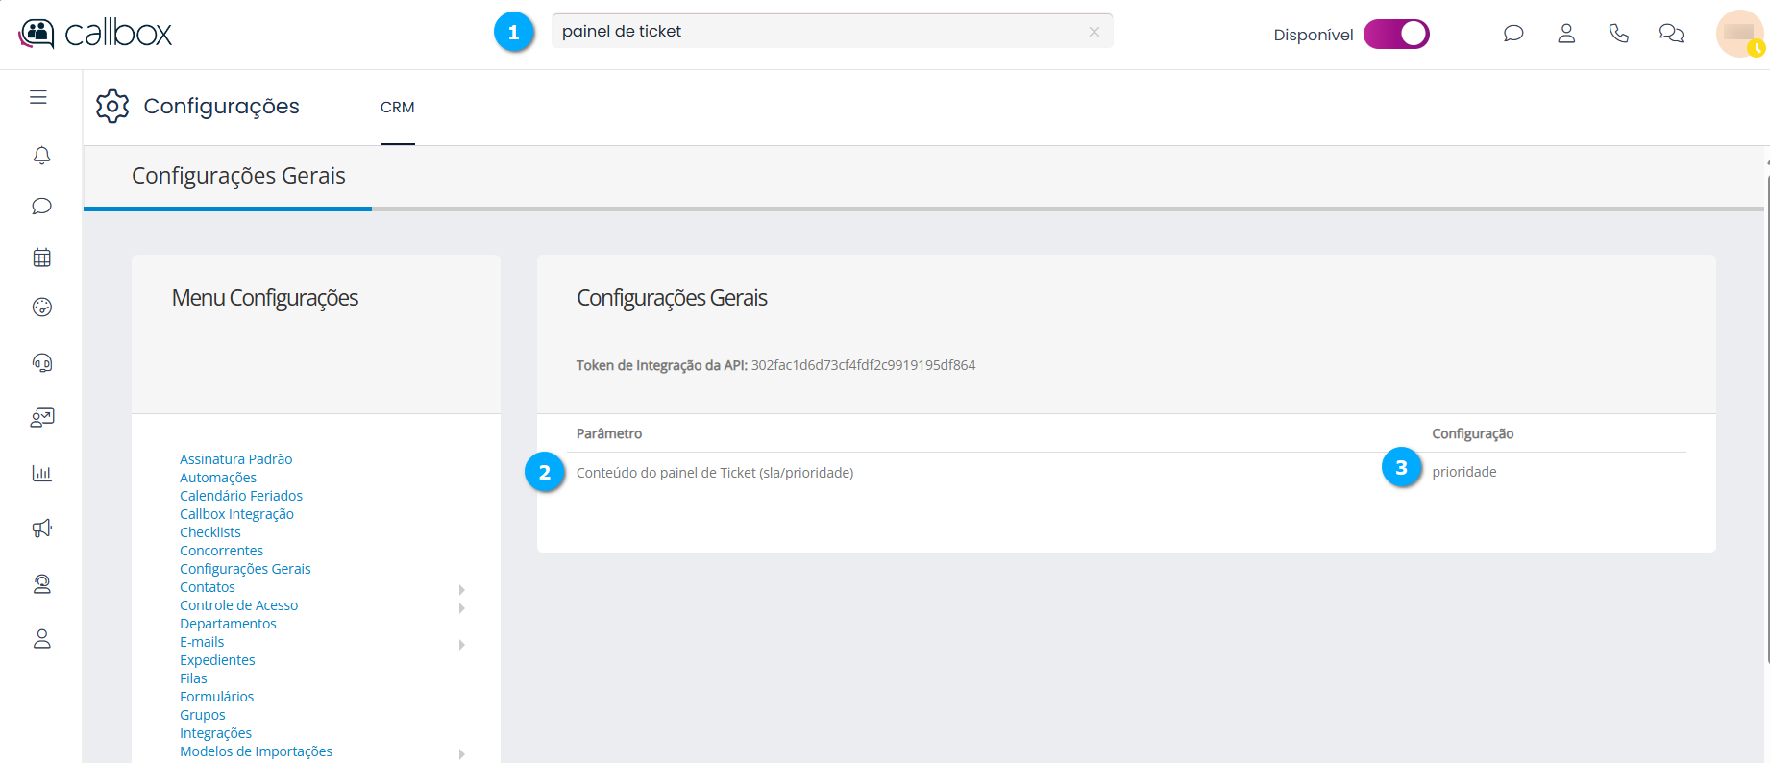Click the headset support icon
The width and height of the screenshot is (1770, 763).
click(41, 363)
